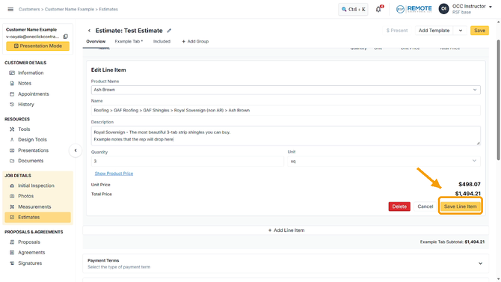Click the Initial Inspection icon
Image resolution: width=501 pixels, height=282 pixels.
[12, 186]
